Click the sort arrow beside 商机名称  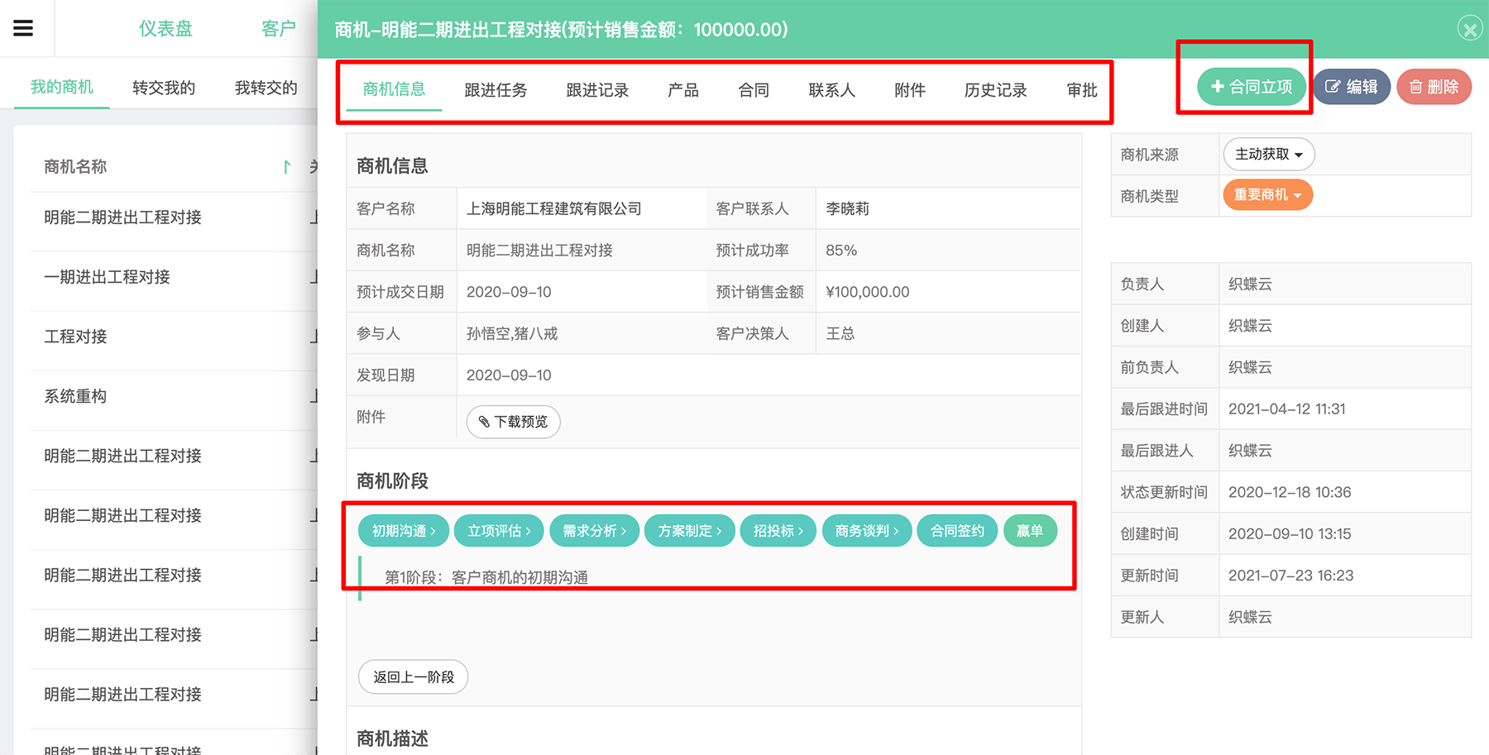point(286,167)
